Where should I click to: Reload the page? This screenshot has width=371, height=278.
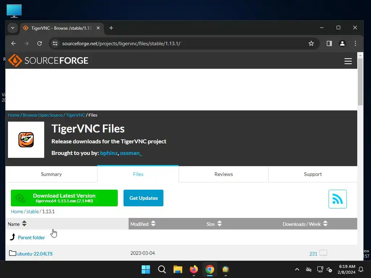click(x=39, y=43)
